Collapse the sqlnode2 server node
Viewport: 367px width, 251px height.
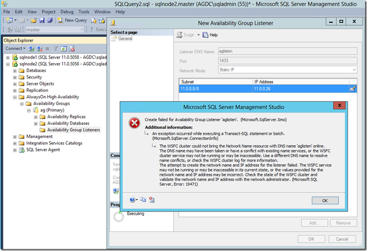click(x=8, y=64)
